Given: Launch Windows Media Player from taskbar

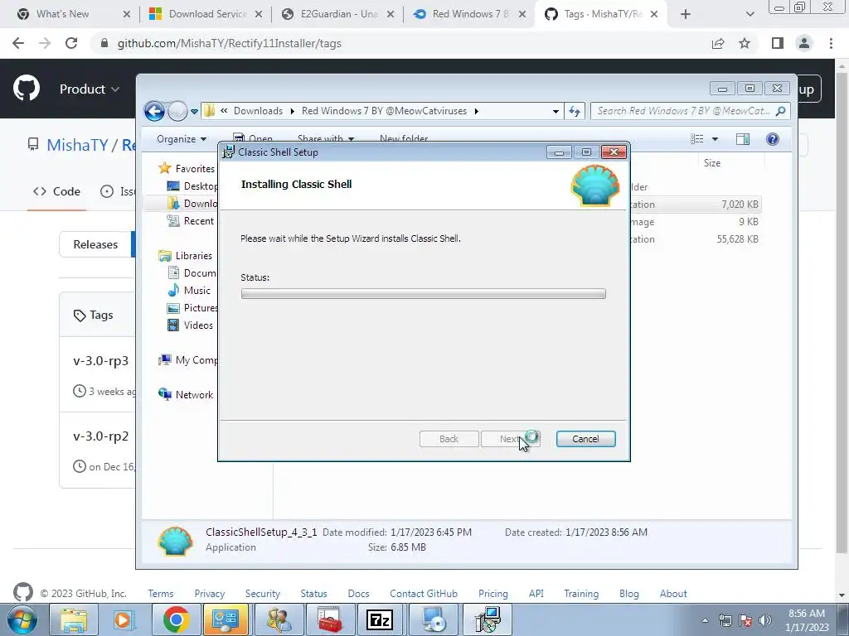Looking at the screenshot, I should [124, 619].
